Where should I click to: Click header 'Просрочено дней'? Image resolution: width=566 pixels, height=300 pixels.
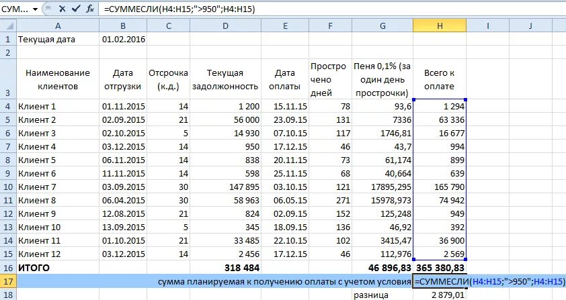(x=330, y=79)
